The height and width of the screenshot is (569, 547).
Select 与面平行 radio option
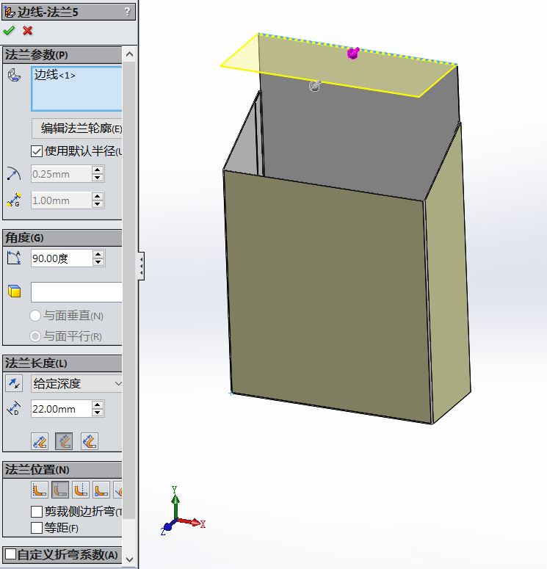(35, 336)
